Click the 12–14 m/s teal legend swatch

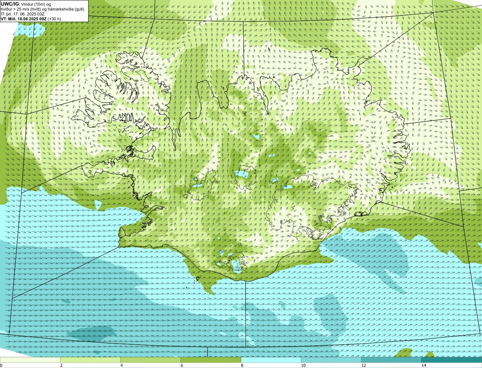392,360
